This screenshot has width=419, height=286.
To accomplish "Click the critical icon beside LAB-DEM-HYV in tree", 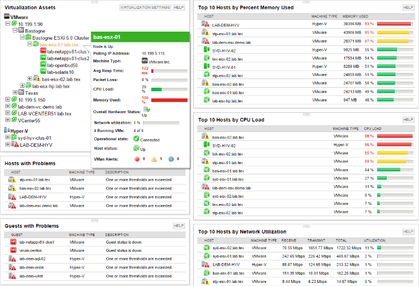I will 15,144.
